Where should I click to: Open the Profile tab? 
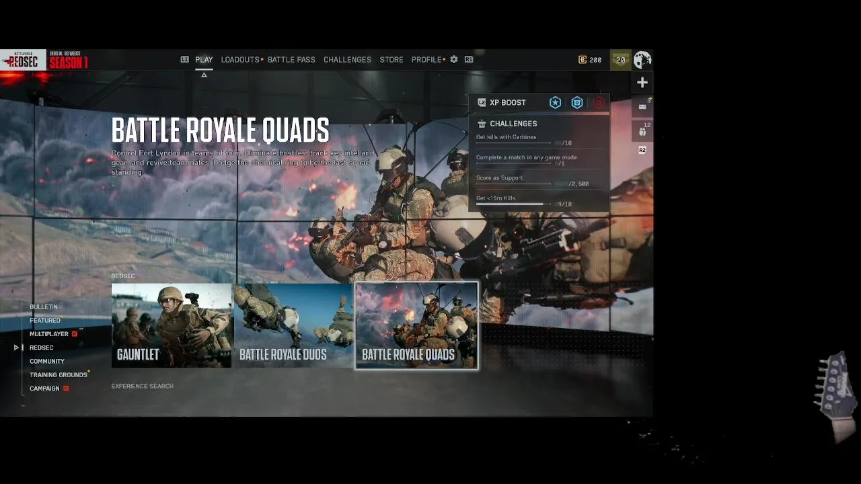(x=426, y=60)
